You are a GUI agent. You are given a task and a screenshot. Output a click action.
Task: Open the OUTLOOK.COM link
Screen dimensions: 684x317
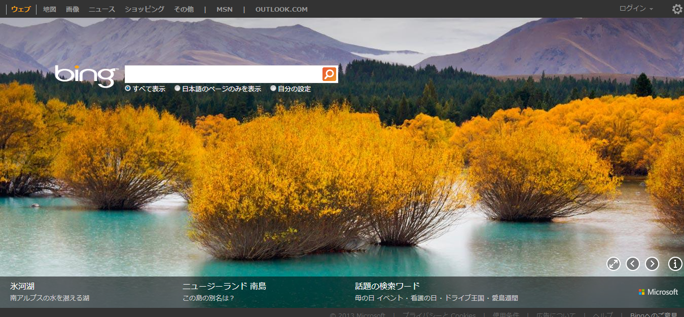point(281,9)
